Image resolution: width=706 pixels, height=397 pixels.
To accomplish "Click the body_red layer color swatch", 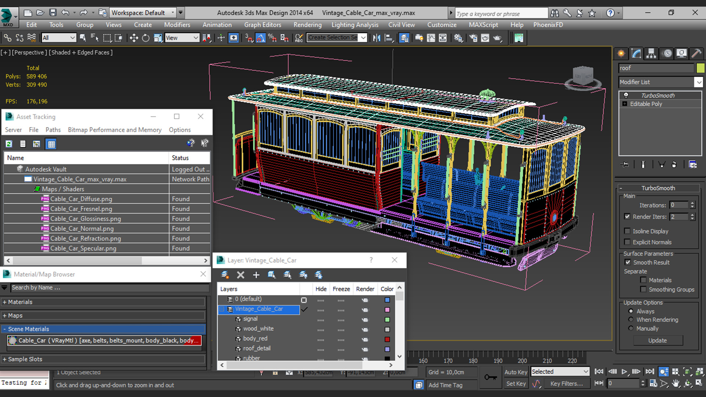I will (387, 340).
